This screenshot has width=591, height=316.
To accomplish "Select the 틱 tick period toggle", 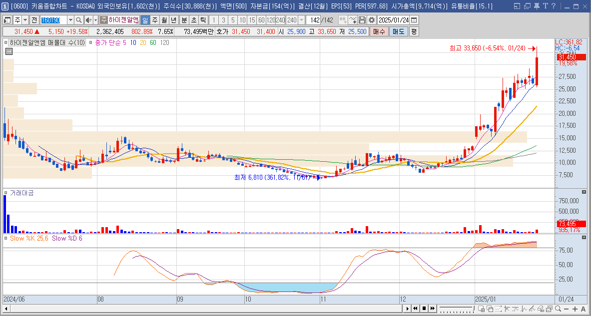I will 203,20.
